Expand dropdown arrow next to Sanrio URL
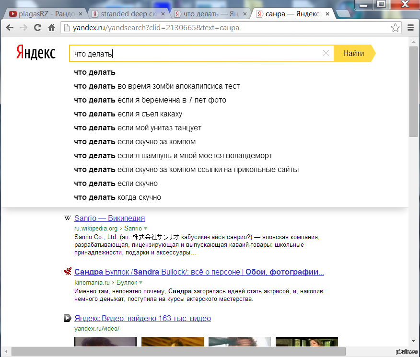420x357 pixels. (145, 229)
